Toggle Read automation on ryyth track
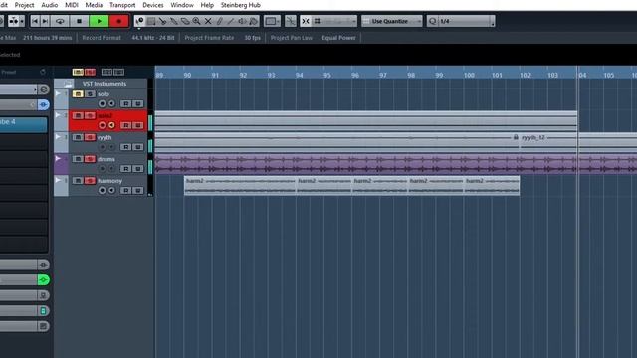The height and width of the screenshot is (358, 637). tap(126, 147)
